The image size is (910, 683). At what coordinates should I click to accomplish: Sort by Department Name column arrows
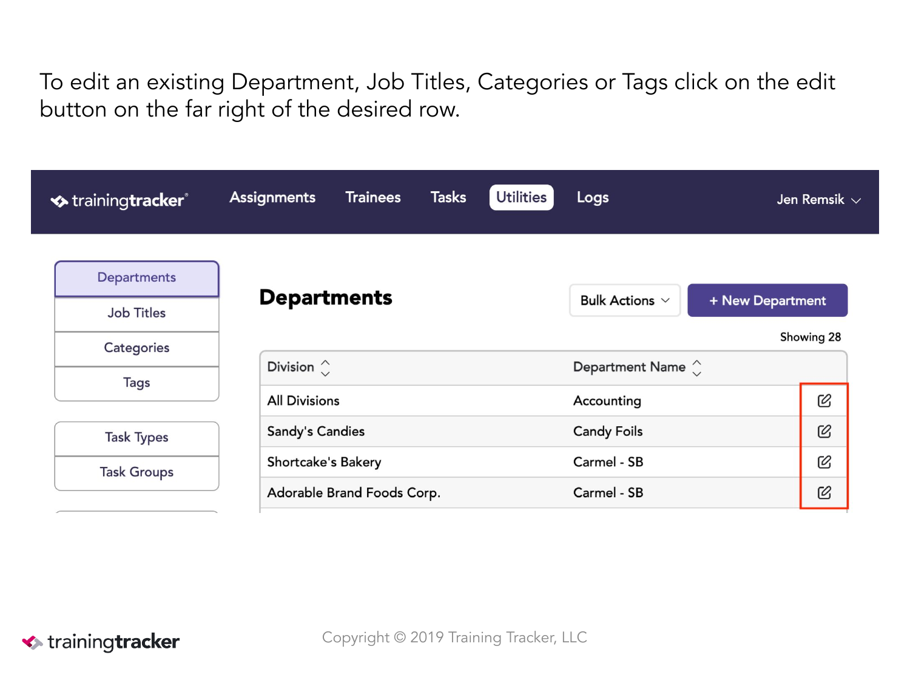(x=696, y=367)
